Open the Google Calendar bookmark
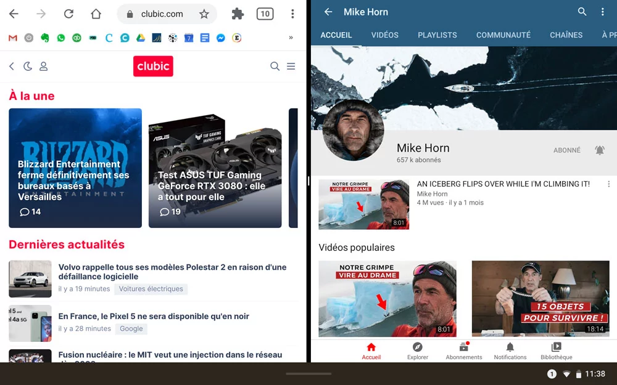The width and height of the screenshot is (617, 385). click(189, 38)
